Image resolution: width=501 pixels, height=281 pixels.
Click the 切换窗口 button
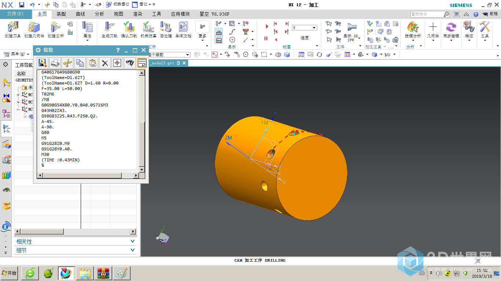(x=117, y=4)
